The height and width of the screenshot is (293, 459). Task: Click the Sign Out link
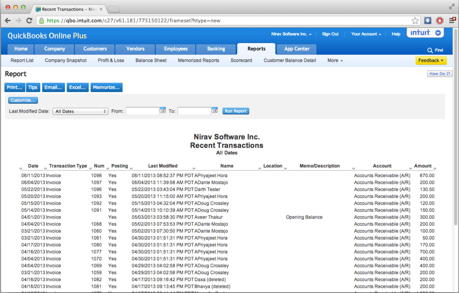click(x=330, y=34)
